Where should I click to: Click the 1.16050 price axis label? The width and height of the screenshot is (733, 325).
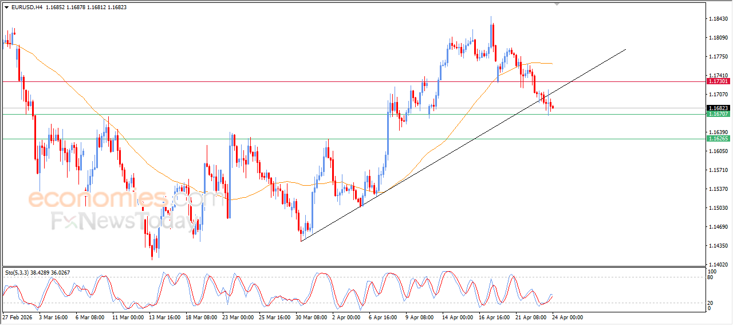pos(718,151)
